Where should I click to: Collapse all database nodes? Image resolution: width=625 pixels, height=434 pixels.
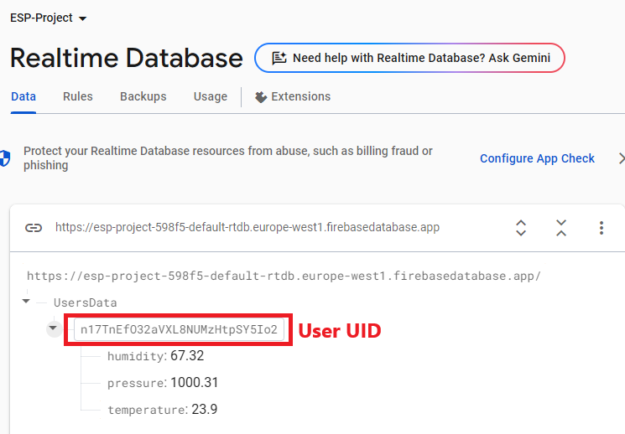[x=561, y=228]
